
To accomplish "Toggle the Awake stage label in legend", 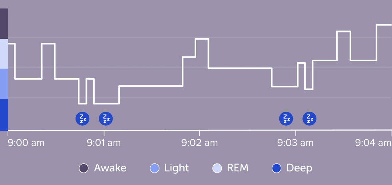I will [110, 168].
